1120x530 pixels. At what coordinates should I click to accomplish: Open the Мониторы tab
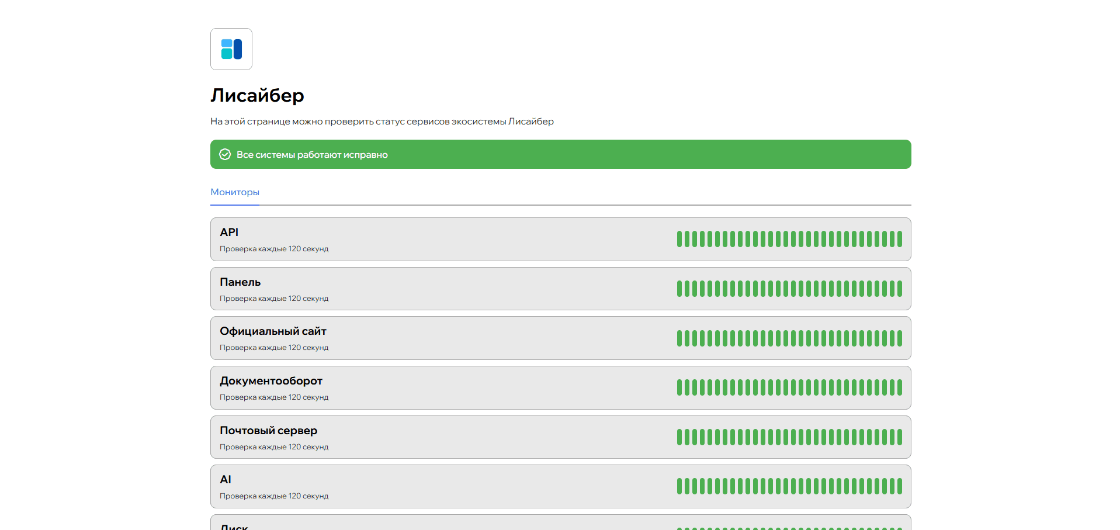tap(235, 192)
